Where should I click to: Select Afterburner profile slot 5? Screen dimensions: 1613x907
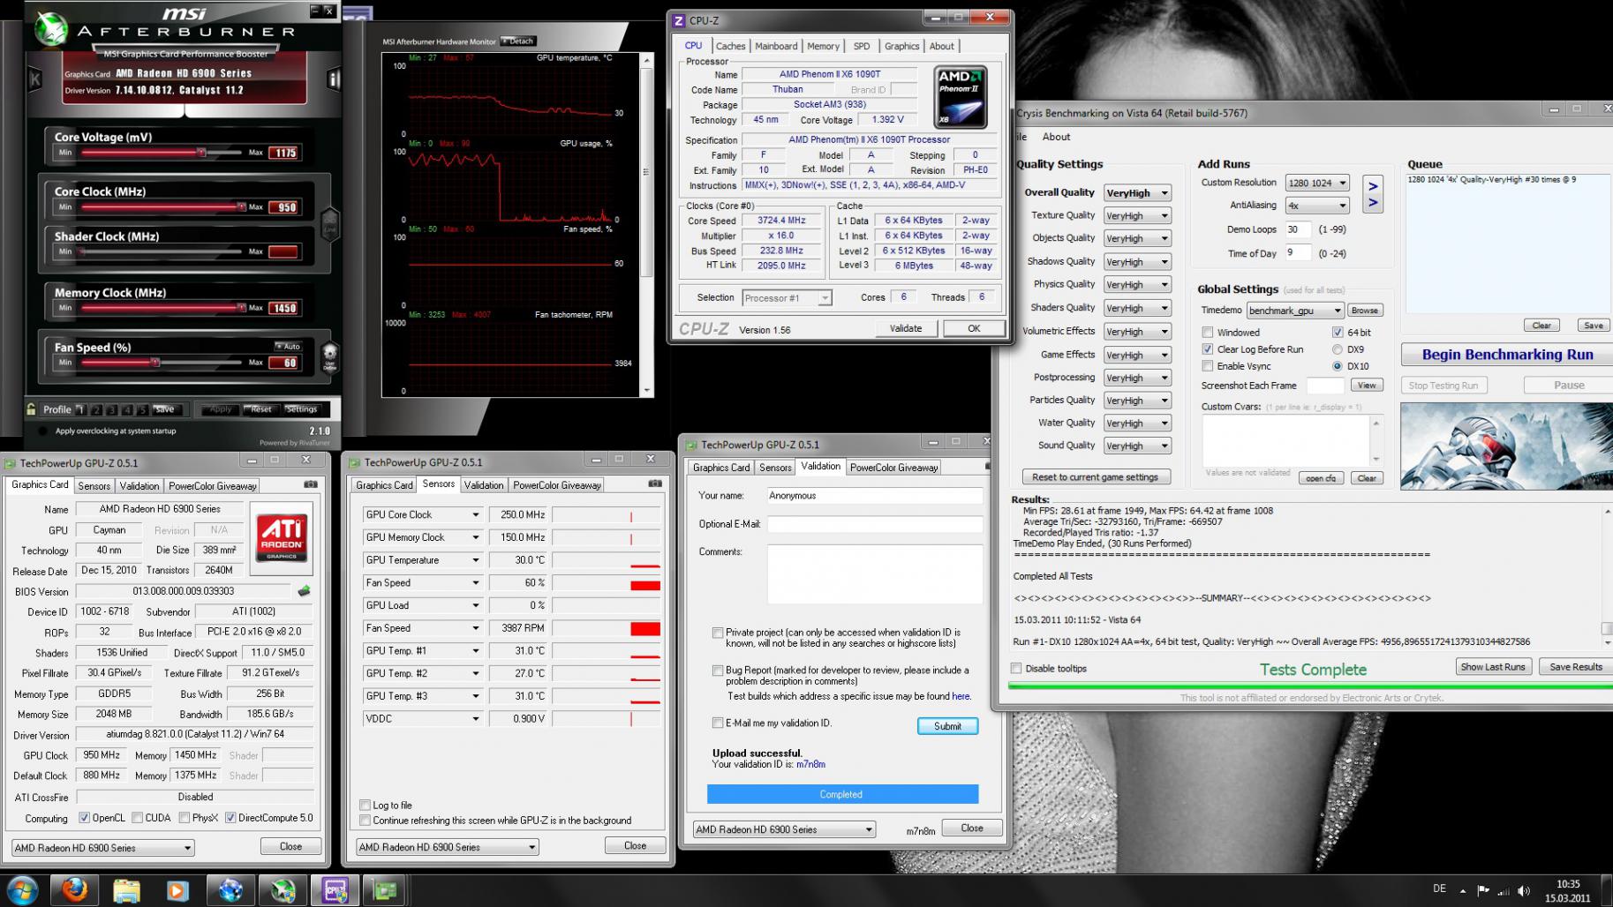(x=143, y=409)
